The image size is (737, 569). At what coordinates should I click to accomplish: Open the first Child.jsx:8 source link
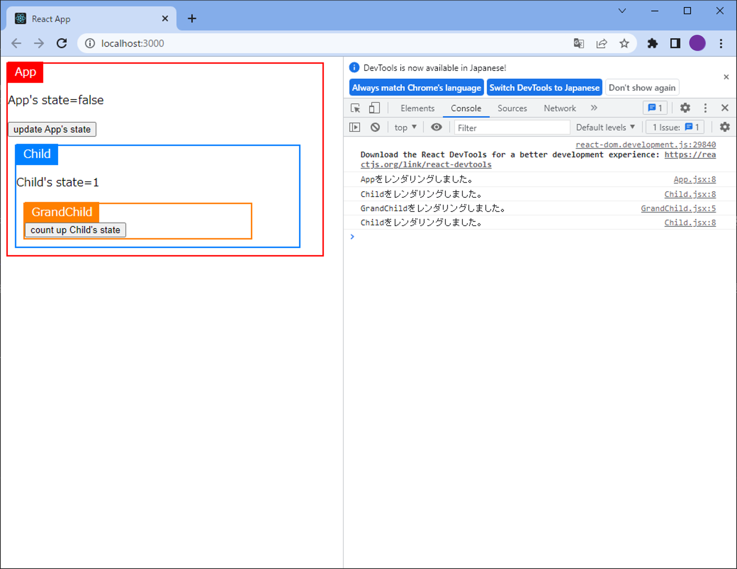[690, 194]
